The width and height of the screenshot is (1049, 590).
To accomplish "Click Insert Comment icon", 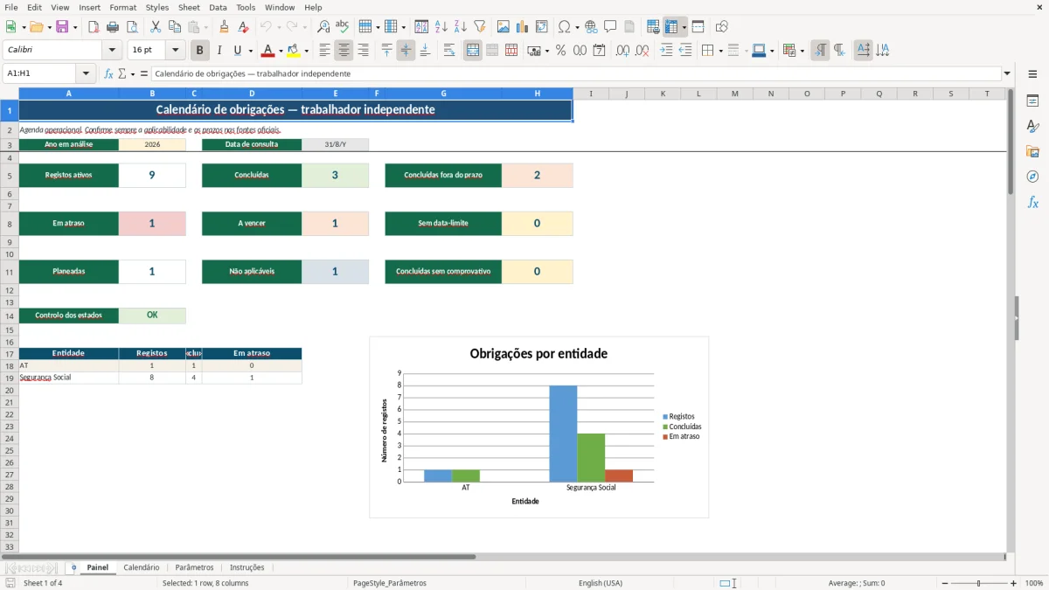I will (x=610, y=27).
